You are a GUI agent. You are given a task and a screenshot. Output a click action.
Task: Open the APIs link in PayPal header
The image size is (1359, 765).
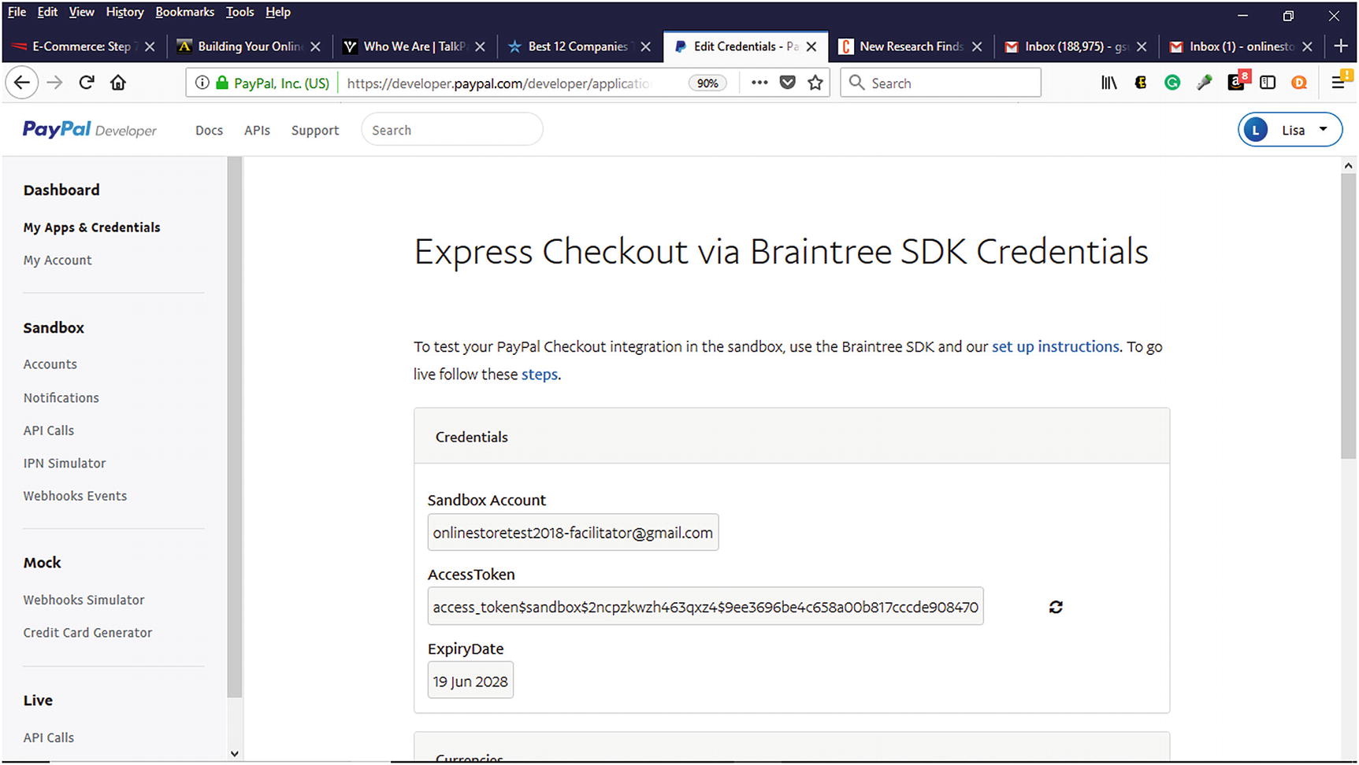(x=257, y=131)
